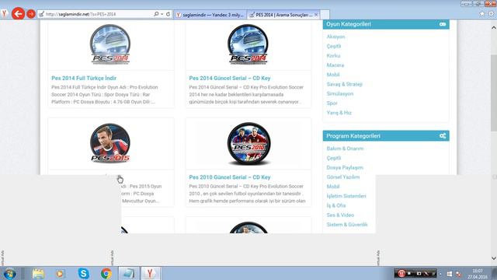The width and height of the screenshot is (497, 280).
Task: Open Çeşitli under Program Kategorileri
Action: [x=334, y=158]
